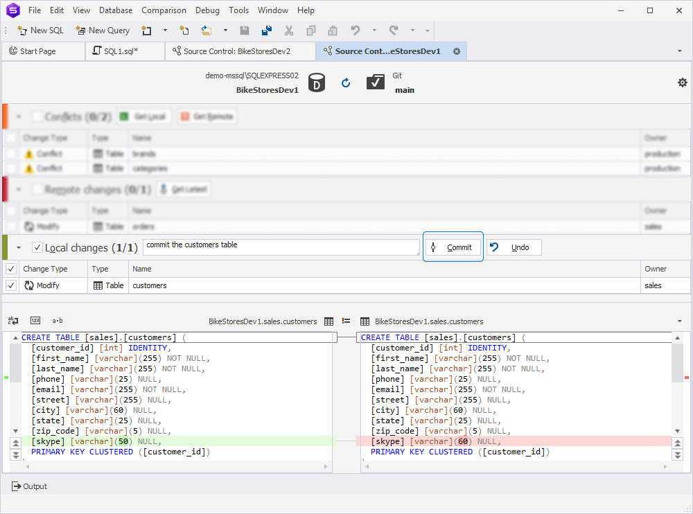The height and width of the screenshot is (514, 693).
Task: Click the table icon before right object name
Action: point(365,321)
